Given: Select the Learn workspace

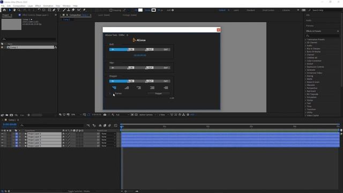Looking at the screenshot, I should click(236, 10).
